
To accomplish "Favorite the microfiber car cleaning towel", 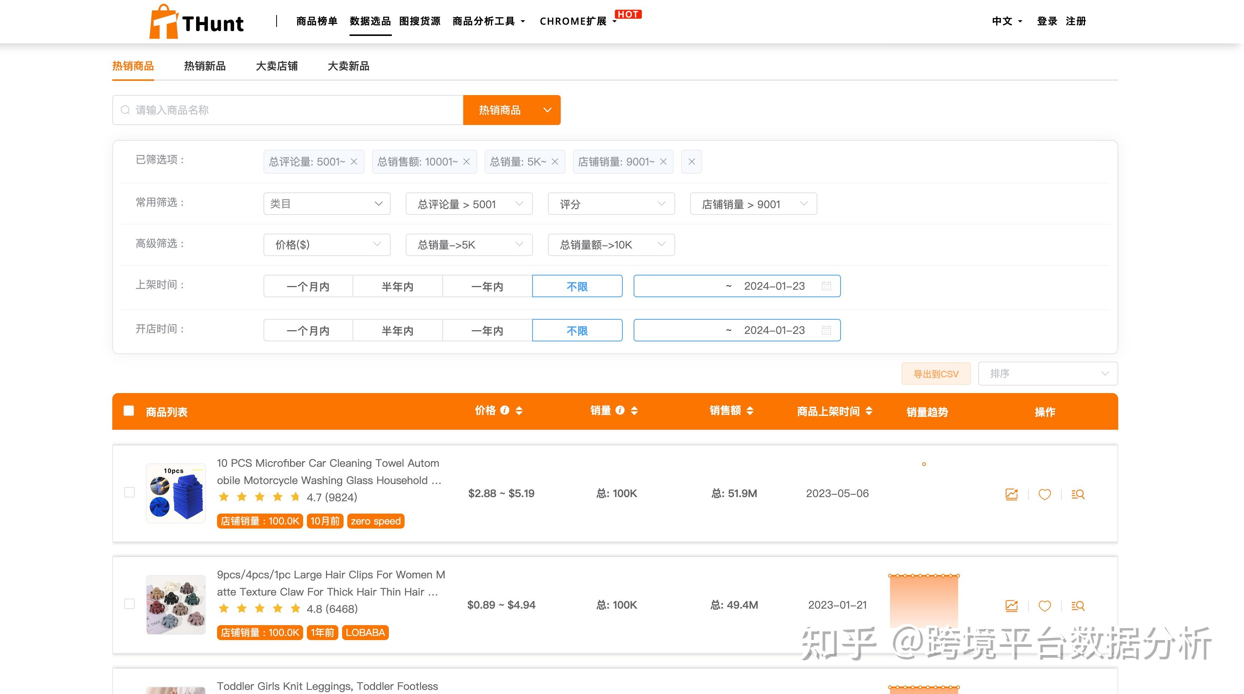I will click(1045, 494).
